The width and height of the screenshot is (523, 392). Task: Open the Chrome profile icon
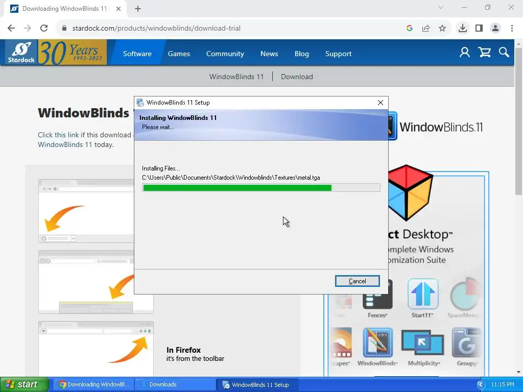click(495, 29)
